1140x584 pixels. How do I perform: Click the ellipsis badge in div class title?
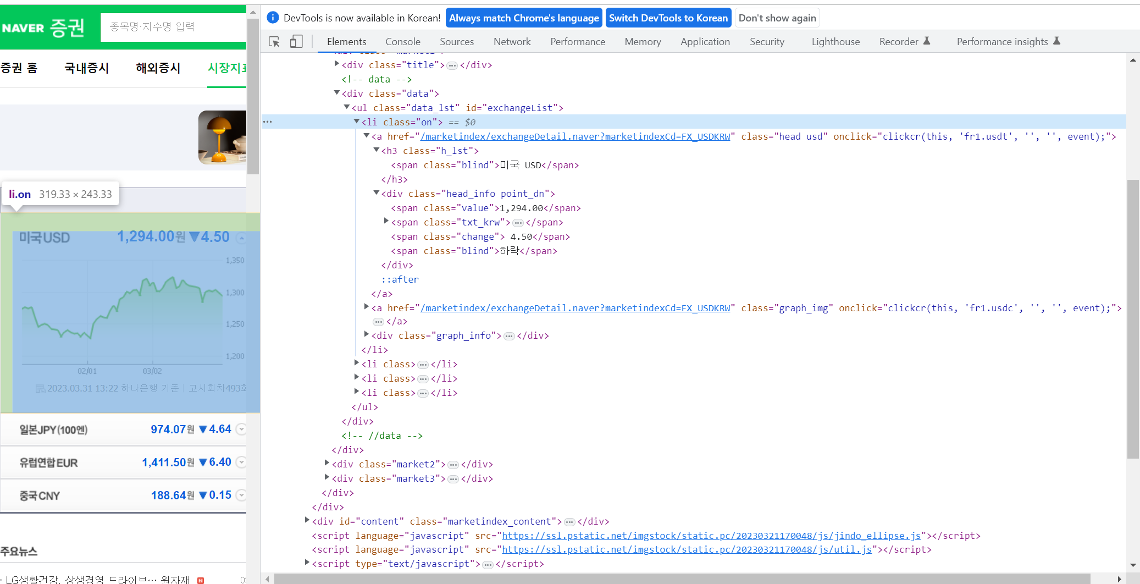(x=452, y=65)
